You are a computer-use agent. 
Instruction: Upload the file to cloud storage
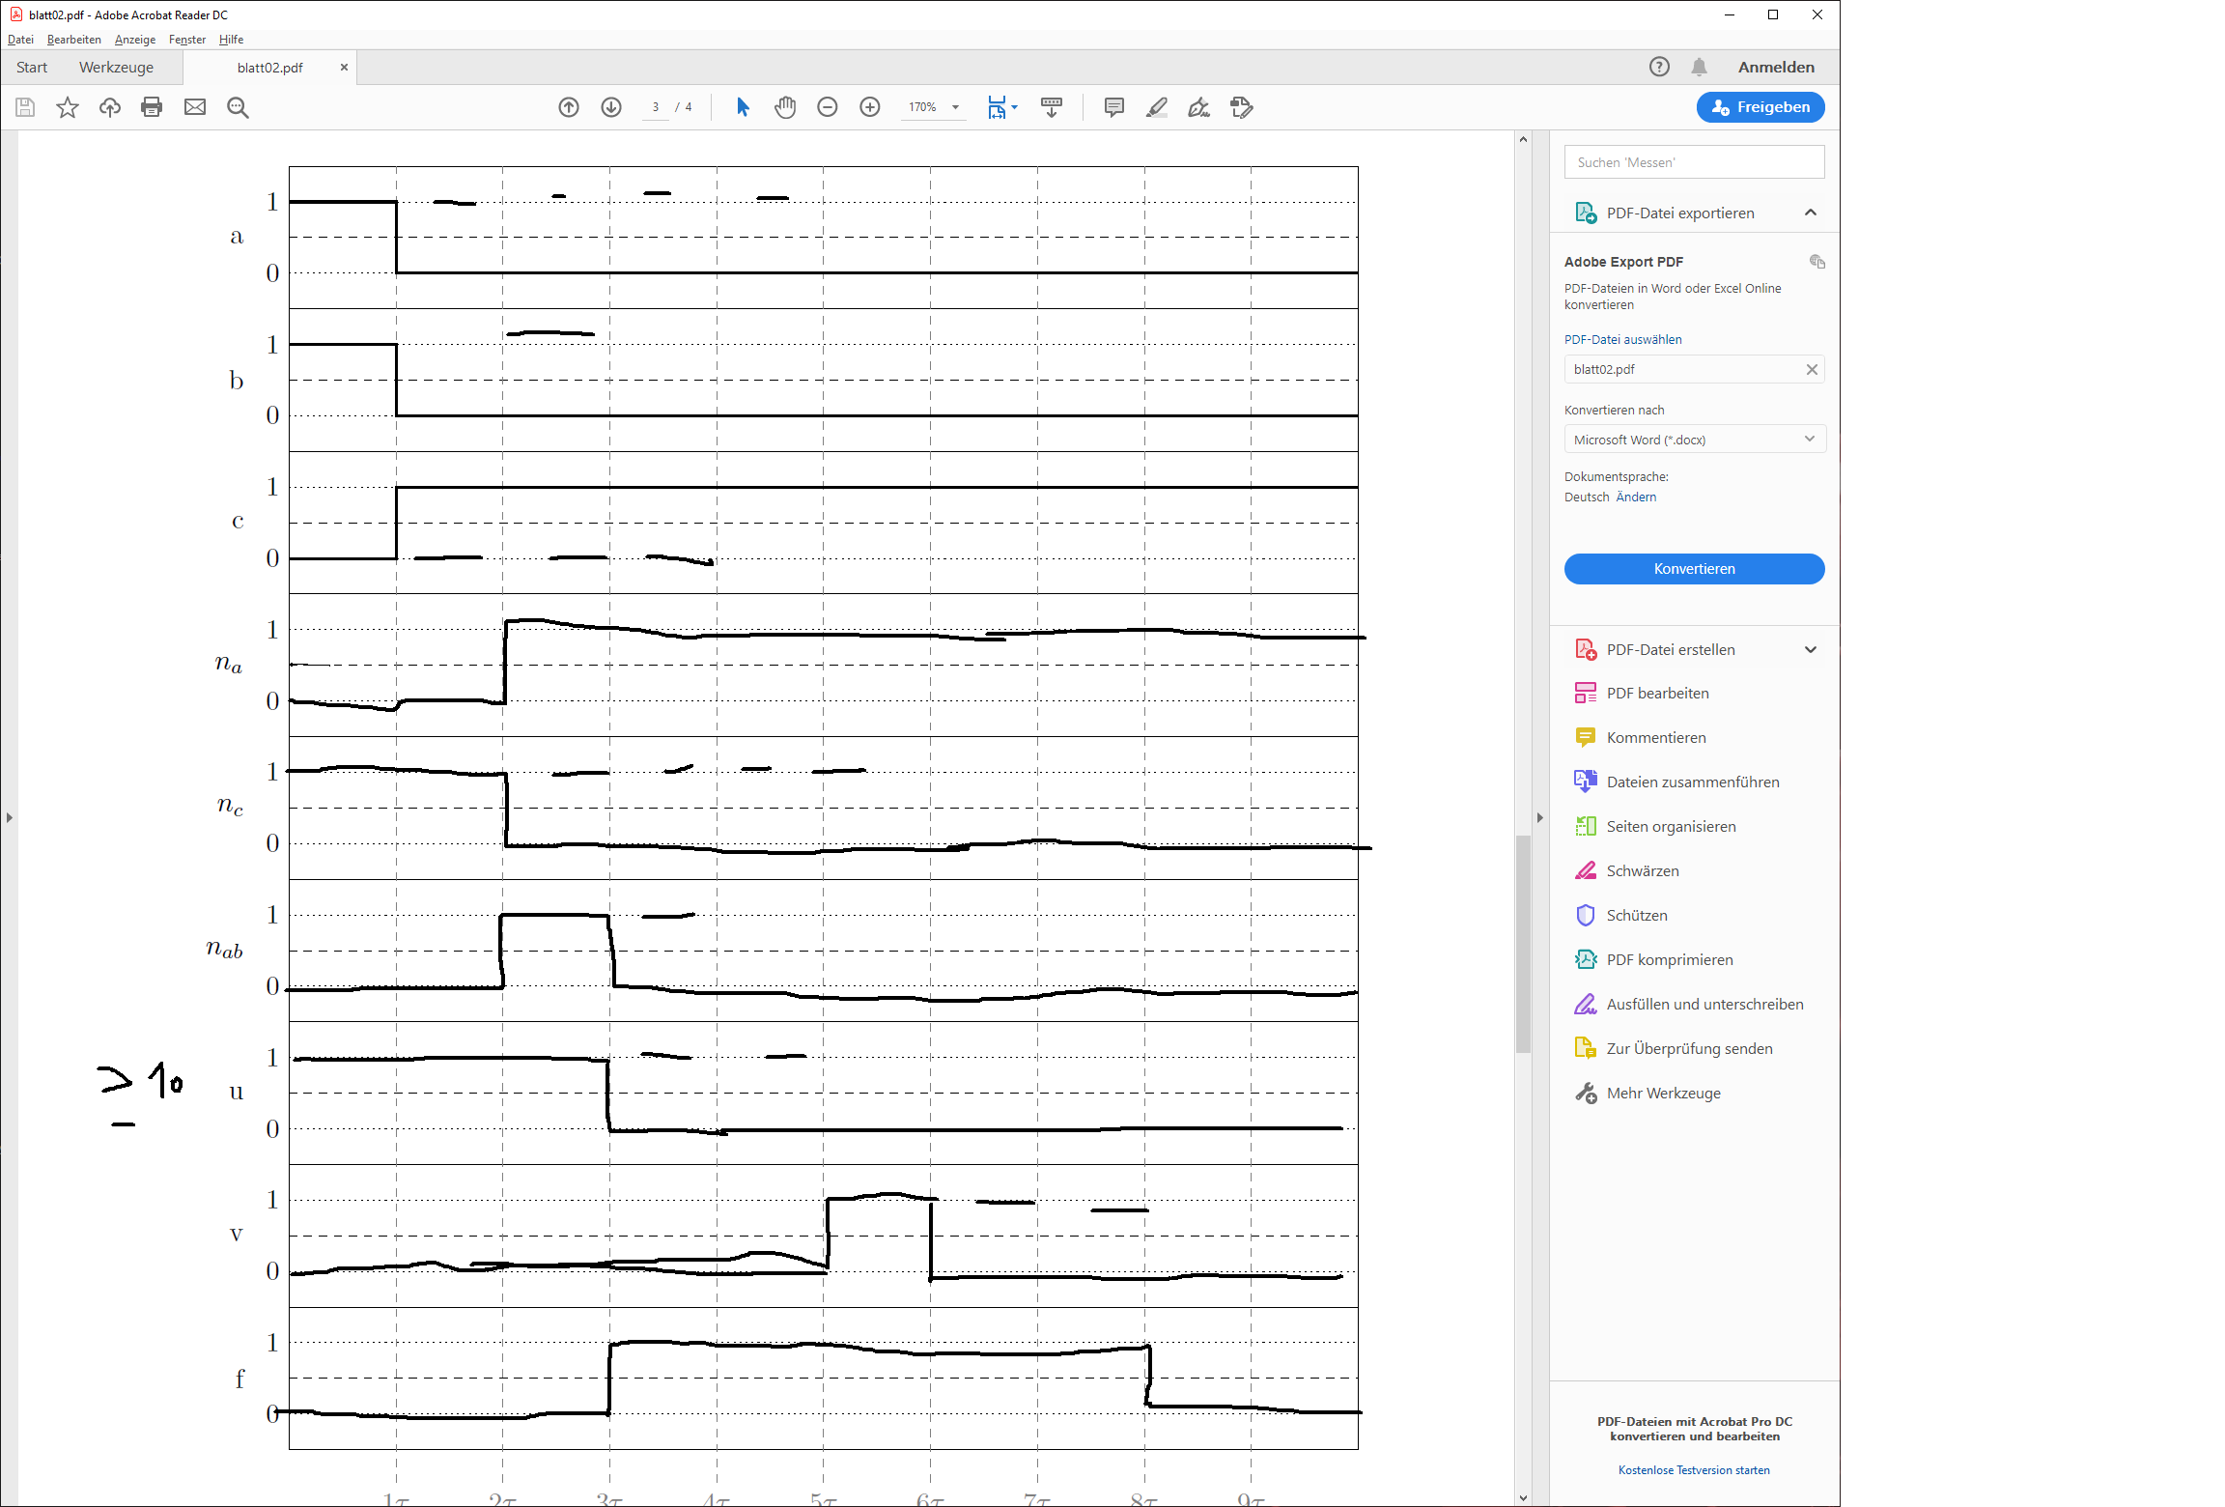pyautogui.click(x=110, y=107)
